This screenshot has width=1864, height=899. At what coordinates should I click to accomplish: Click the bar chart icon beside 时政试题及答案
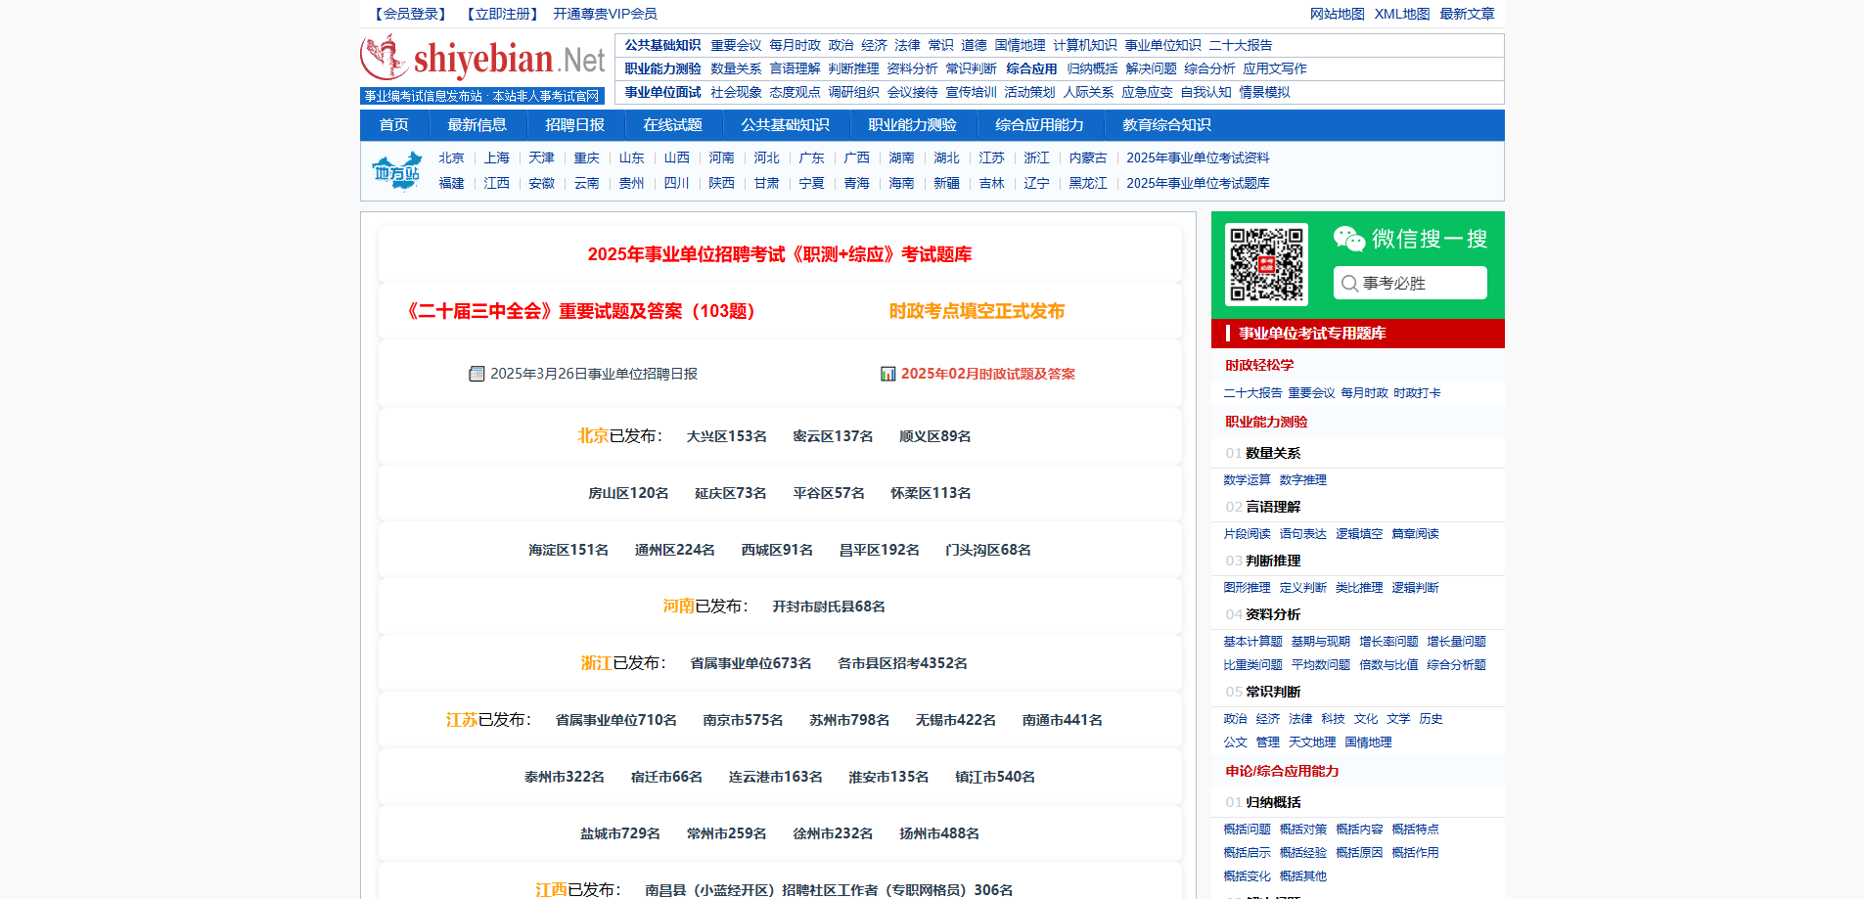tap(887, 373)
